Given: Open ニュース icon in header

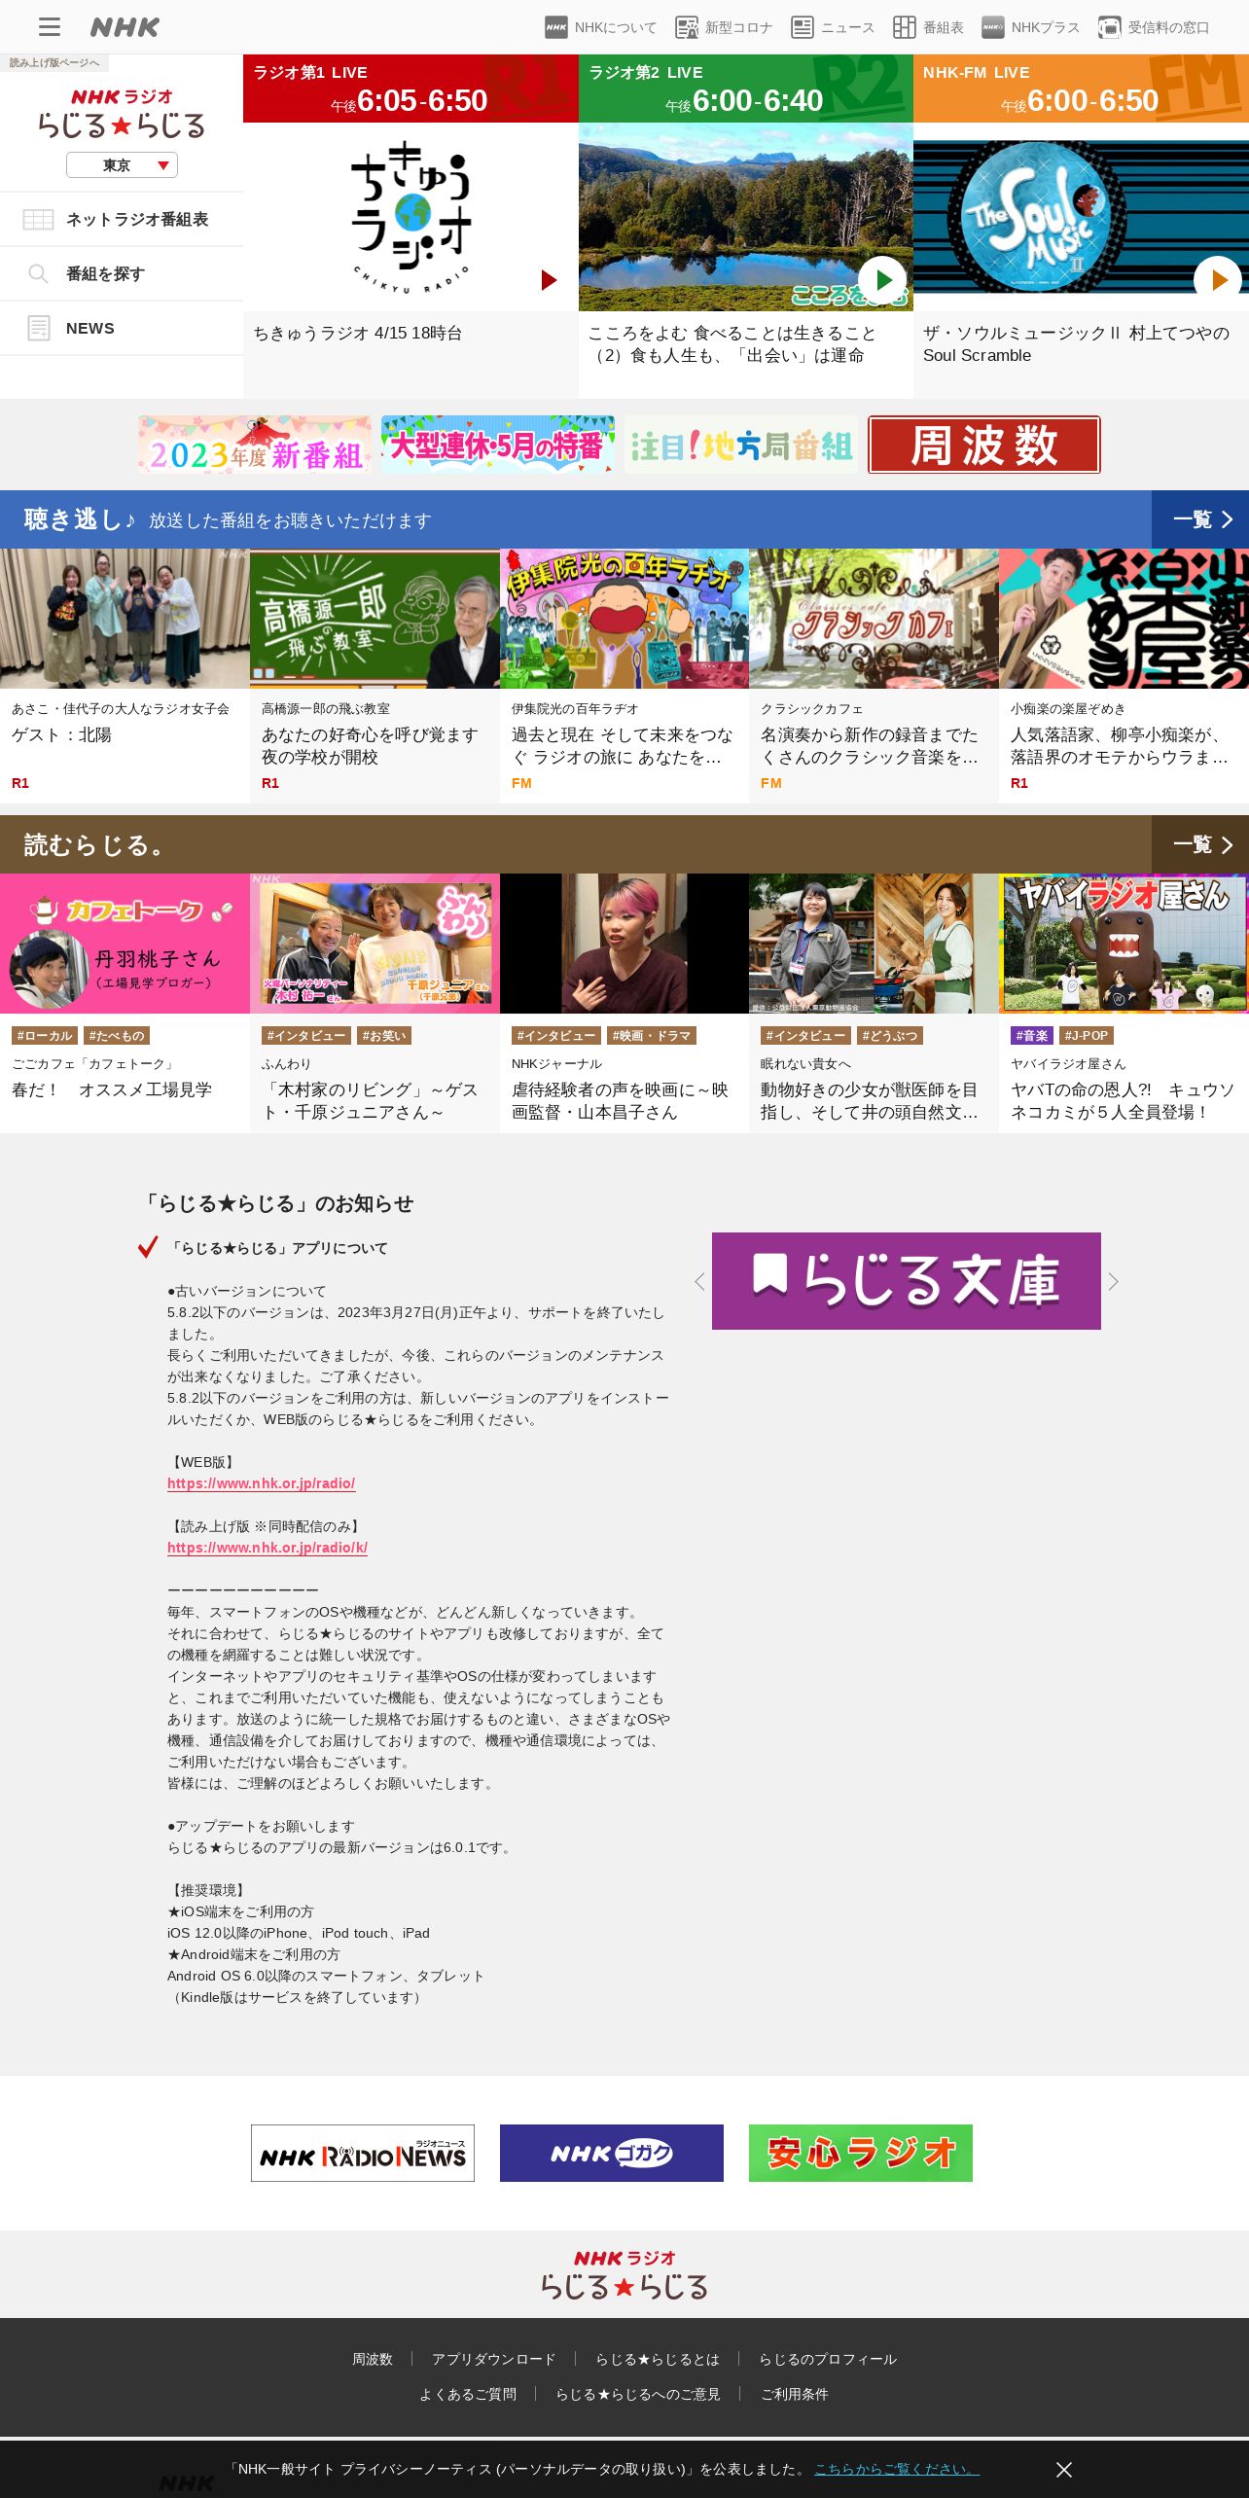Looking at the screenshot, I should [803, 27].
